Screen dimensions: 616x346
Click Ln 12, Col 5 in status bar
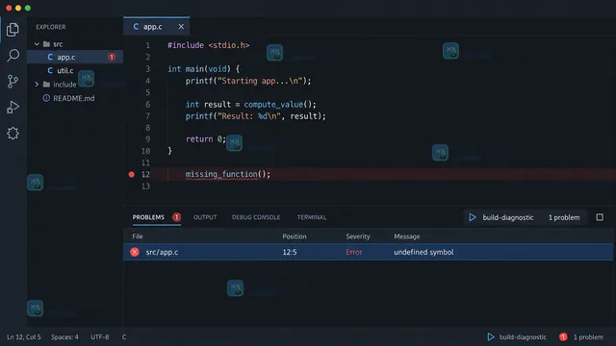(x=23, y=337)
